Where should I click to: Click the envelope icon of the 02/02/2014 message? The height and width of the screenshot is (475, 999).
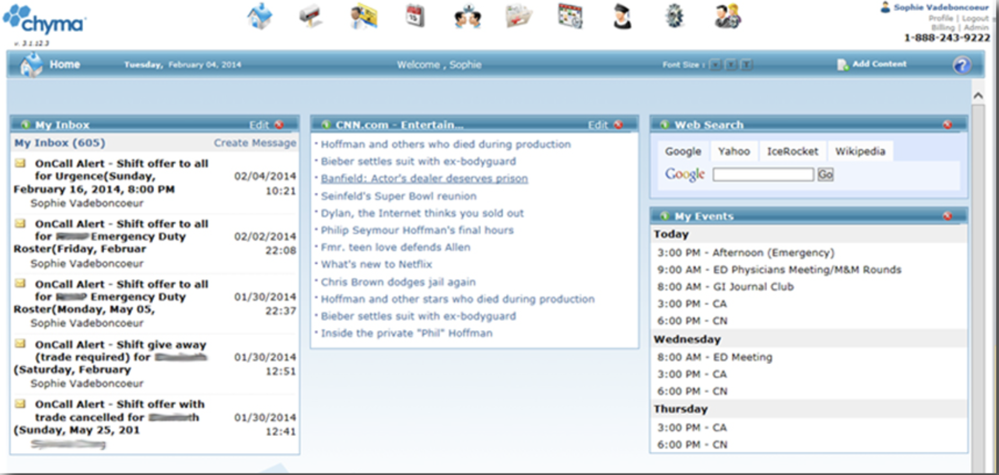pyautogui.click(x=20, y=224)
